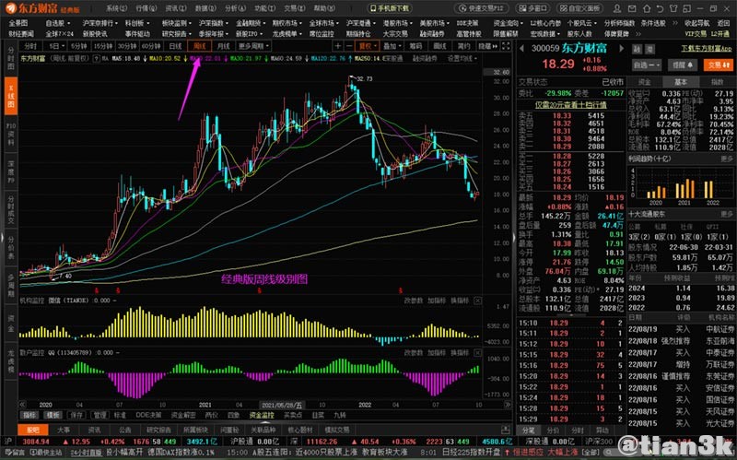The width and height of the screenshot is (737, 460).
Task: Open 分析 menu
Action: coord(235,8)
